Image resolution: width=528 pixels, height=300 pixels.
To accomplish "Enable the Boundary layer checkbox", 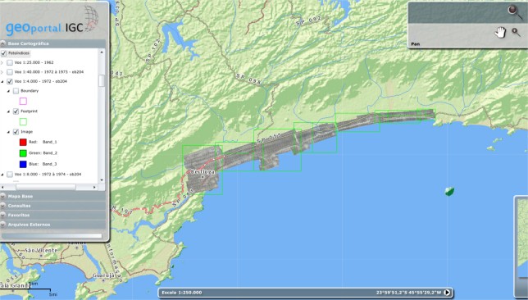I will tap(16, 91).
